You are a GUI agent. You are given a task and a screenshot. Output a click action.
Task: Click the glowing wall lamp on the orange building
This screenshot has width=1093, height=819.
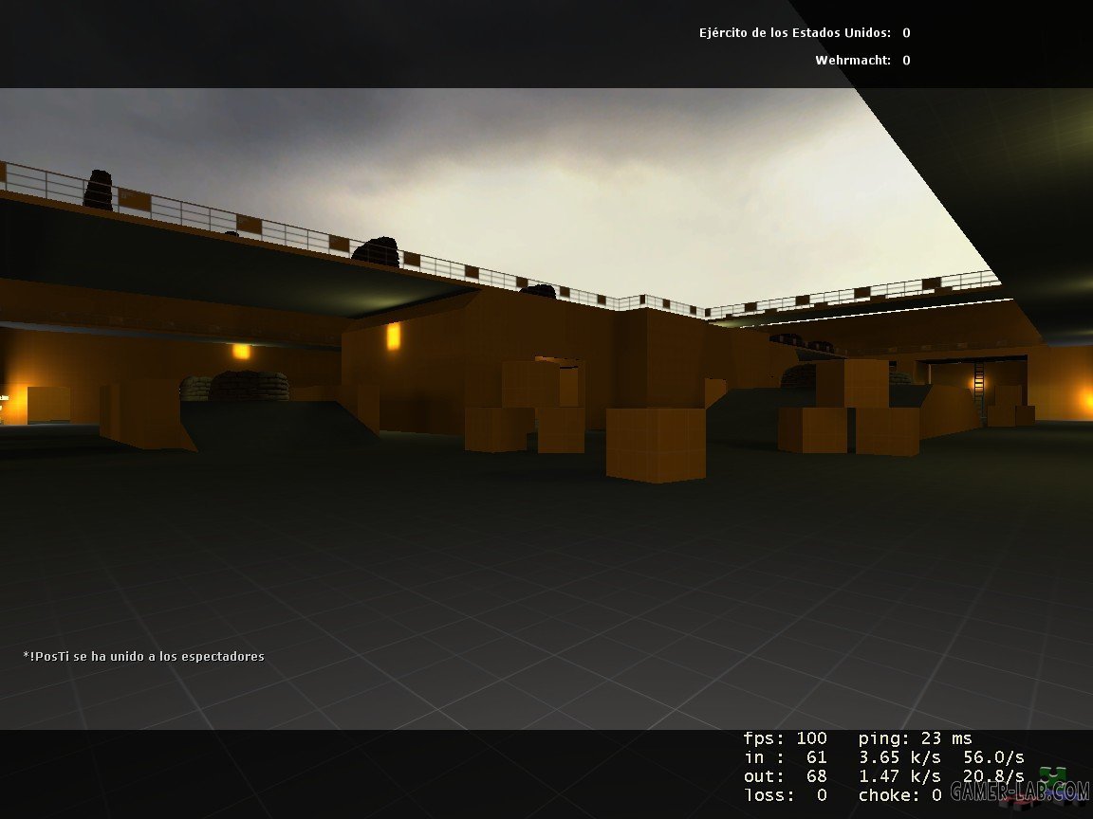[393, 337]
